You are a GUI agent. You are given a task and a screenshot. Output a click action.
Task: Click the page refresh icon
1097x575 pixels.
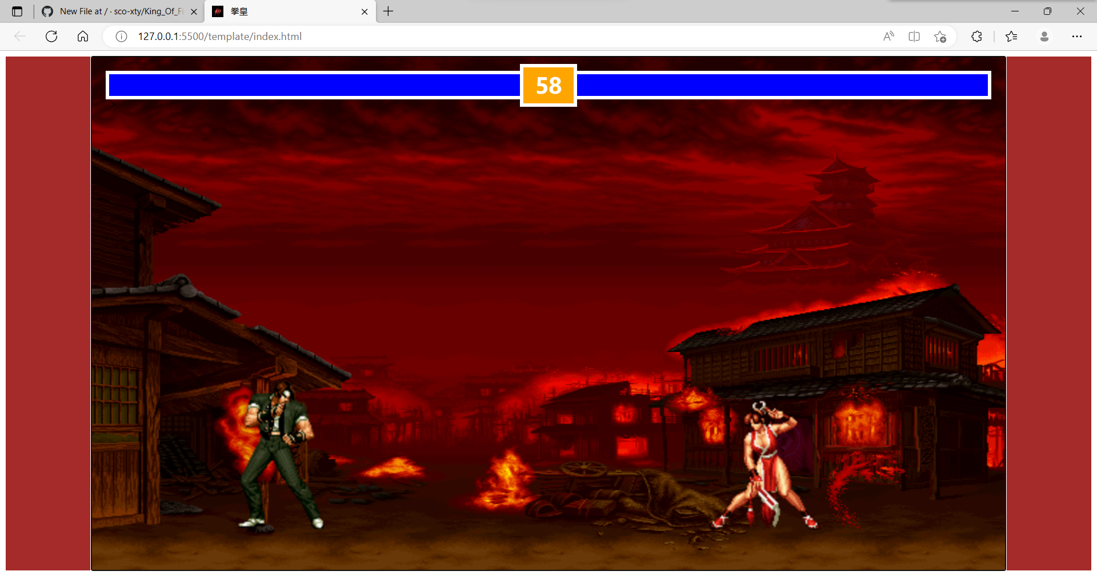click(51, 36)
